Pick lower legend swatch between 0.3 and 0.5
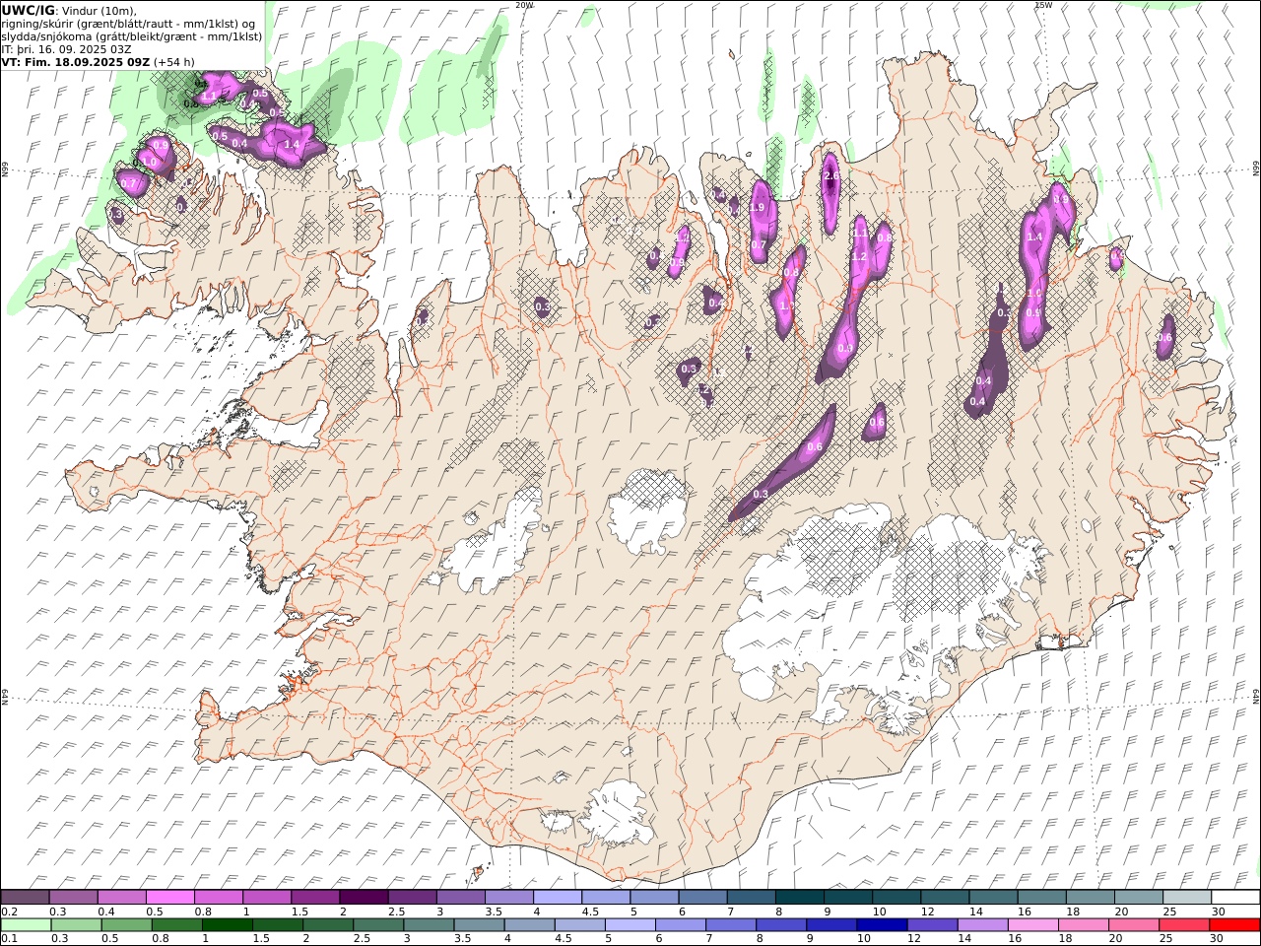Viewport: 1261px width, 946px height. pos(76,924)
